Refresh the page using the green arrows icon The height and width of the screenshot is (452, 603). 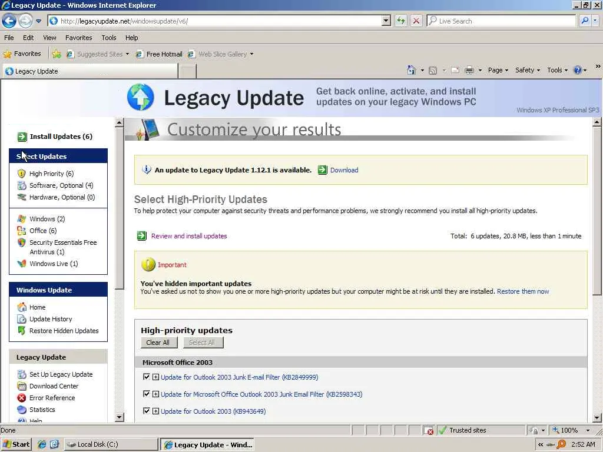[x=400, y=21]
